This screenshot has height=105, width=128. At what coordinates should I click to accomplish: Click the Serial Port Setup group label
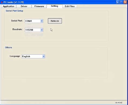(x=14, y=11)
